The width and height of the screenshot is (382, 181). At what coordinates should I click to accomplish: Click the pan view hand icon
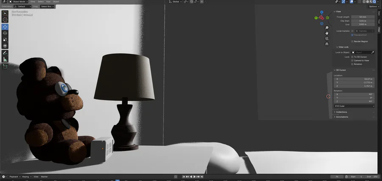coord(327,33)
